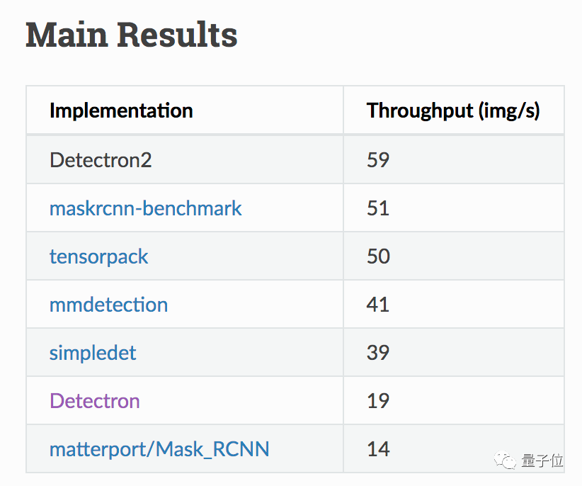Open the maskrcnn-benchmark link
The width and height of the screenshot is (582, 486).
(x=145, y=208)
